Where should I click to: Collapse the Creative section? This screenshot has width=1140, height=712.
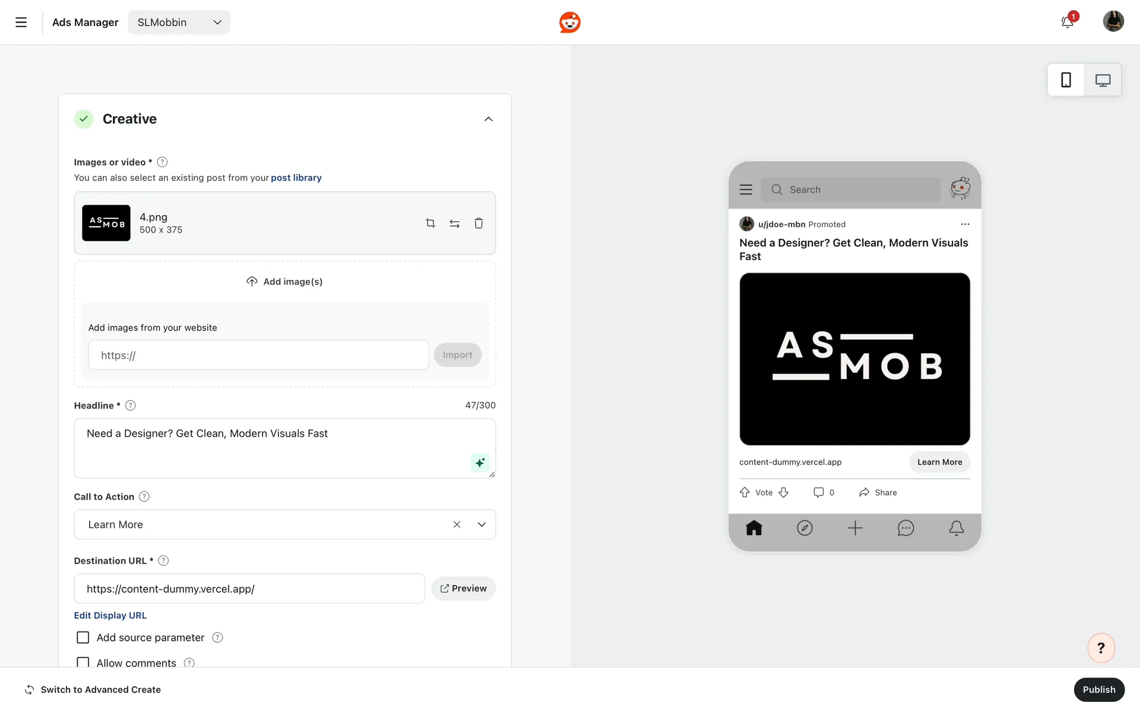[488, 119]
